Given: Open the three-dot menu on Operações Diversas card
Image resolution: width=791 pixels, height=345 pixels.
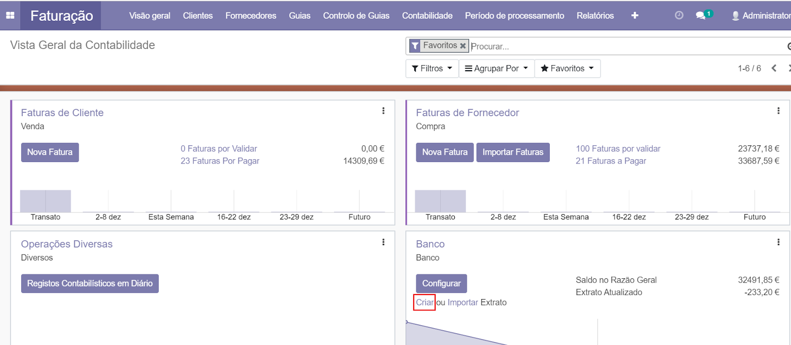Looking at the screenshot, I should (383, 242).
